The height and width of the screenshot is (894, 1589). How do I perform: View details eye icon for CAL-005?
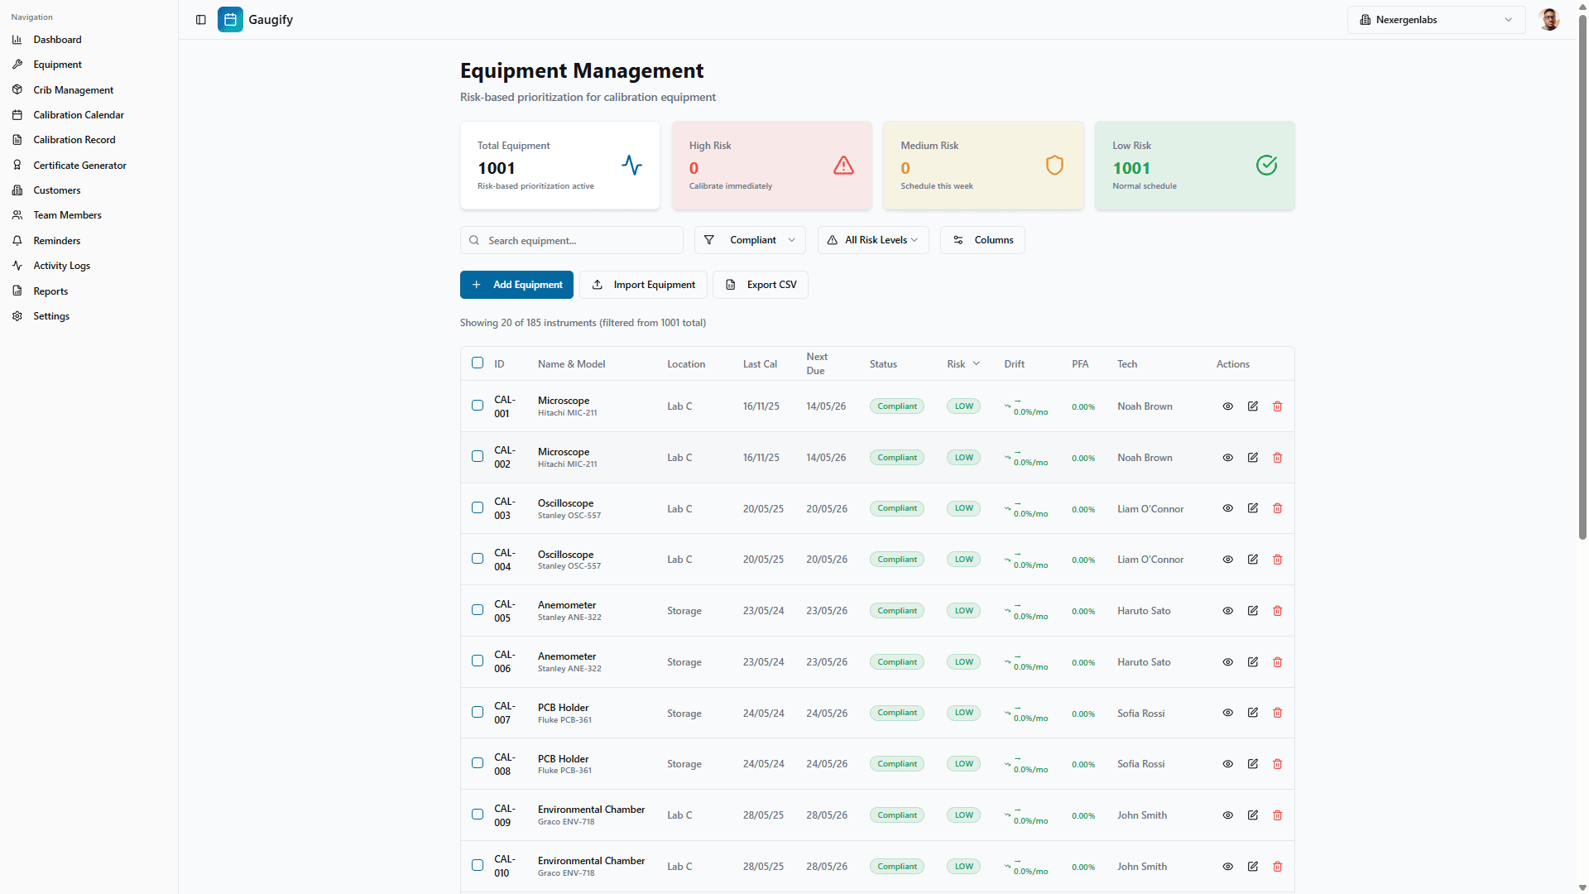point(1228,611)
